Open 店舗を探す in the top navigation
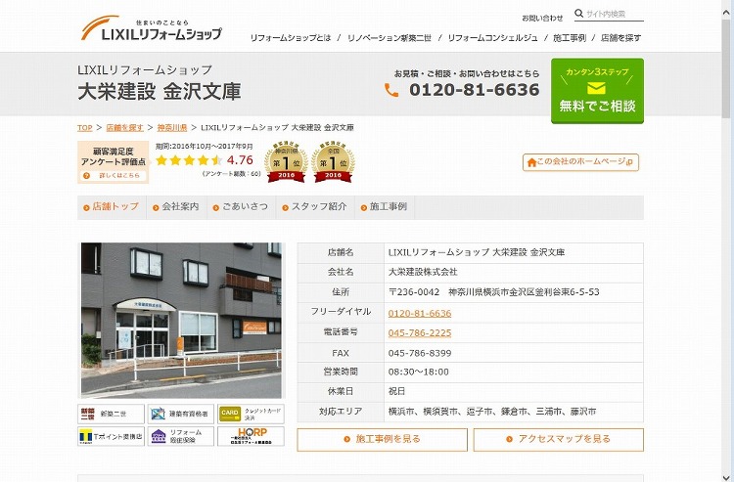 pyautogui.click(x=620, y=38)
